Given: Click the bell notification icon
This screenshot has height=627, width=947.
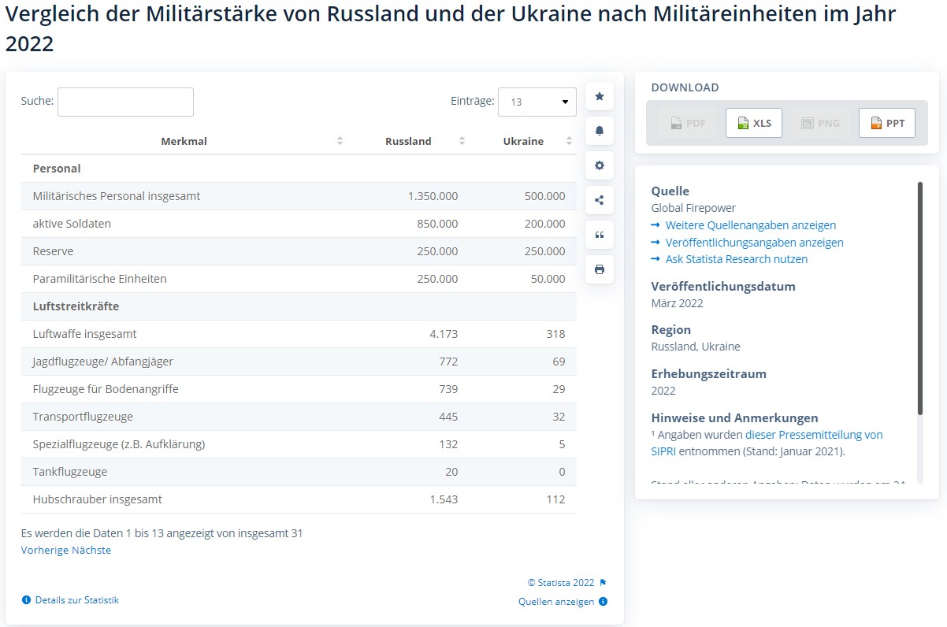Looking at the screenshot, I should tap(600, 131).
